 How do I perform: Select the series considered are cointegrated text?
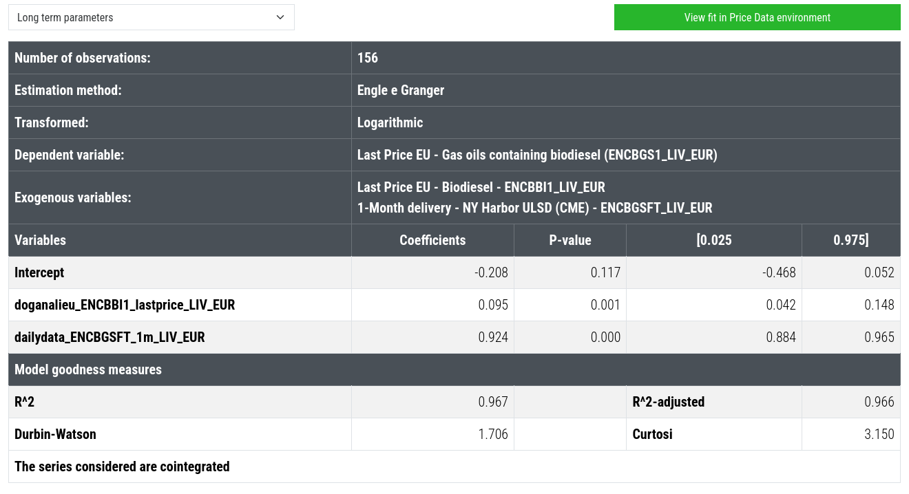pos(122,466)
